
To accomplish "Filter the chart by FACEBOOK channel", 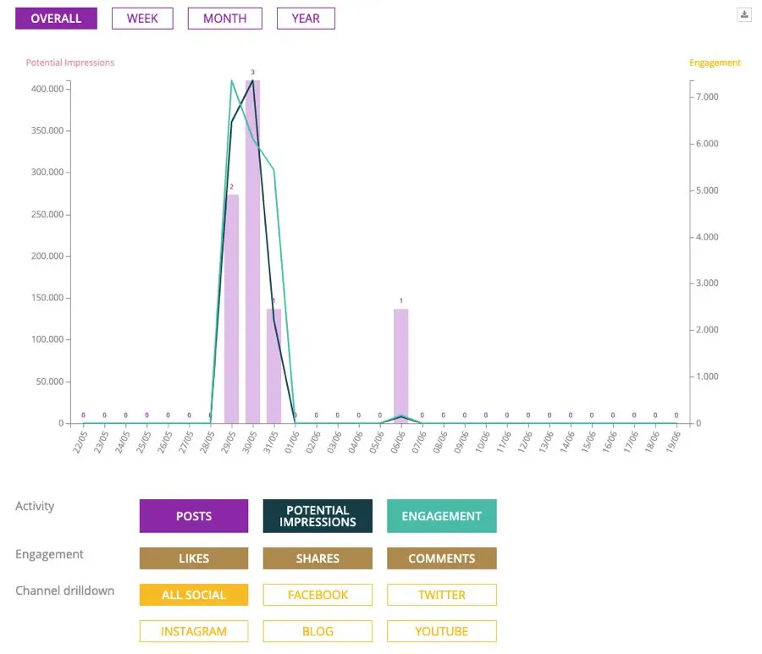I will 317,595.
